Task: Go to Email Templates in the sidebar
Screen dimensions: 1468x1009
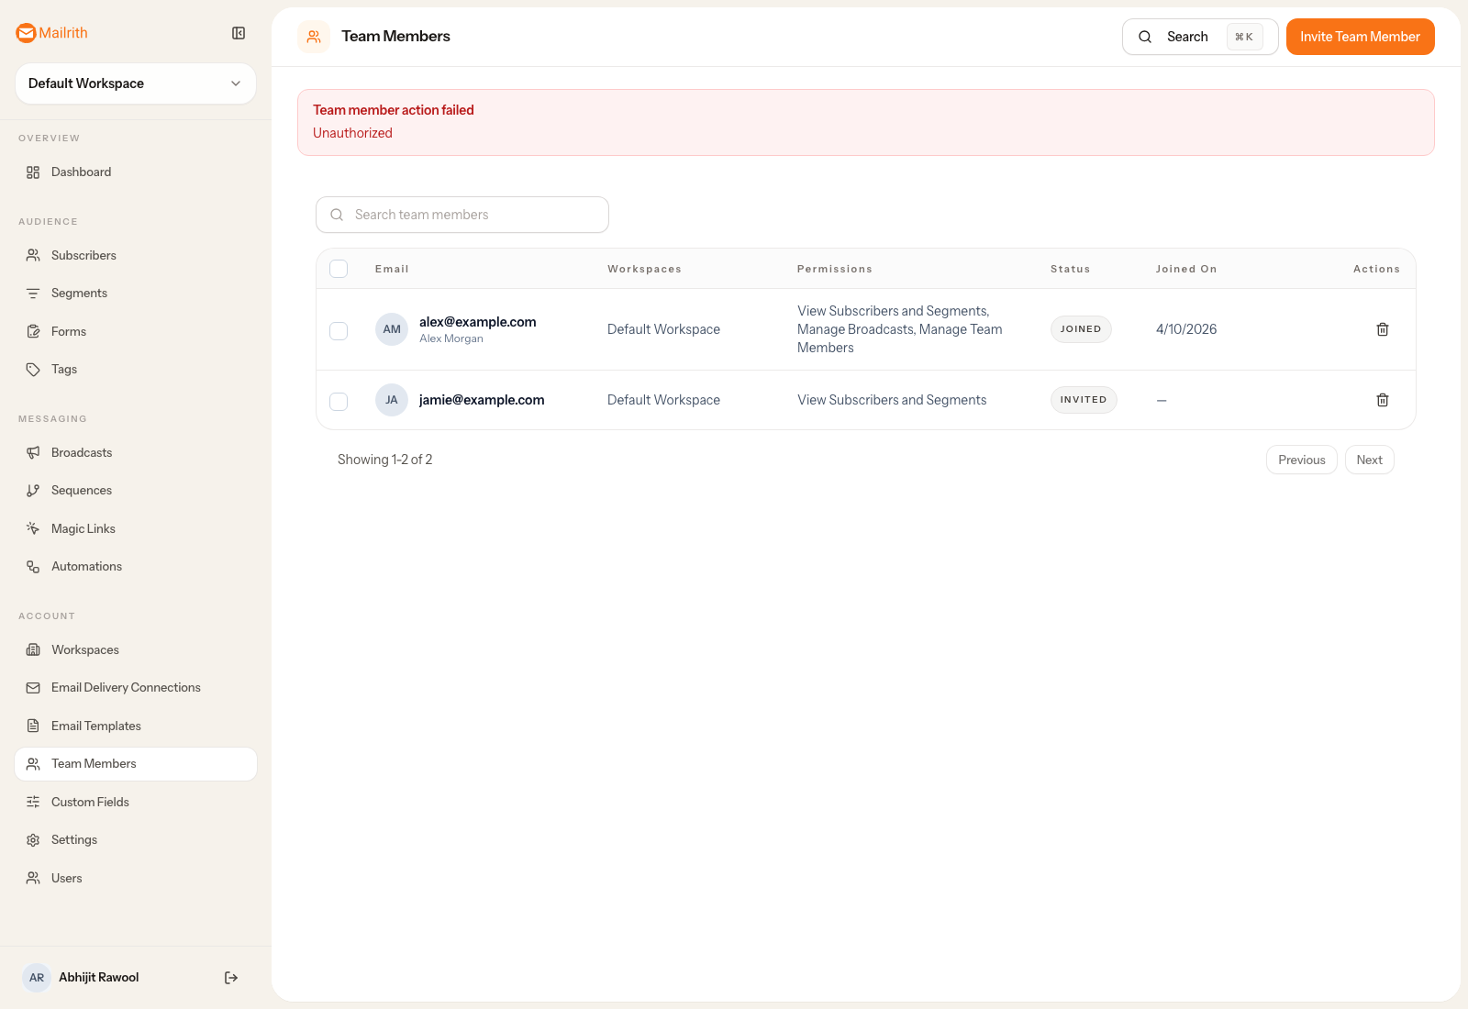Action: pos(95,726)
